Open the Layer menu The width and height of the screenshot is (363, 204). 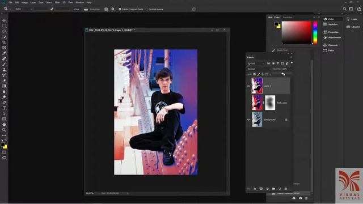point(33,2)
